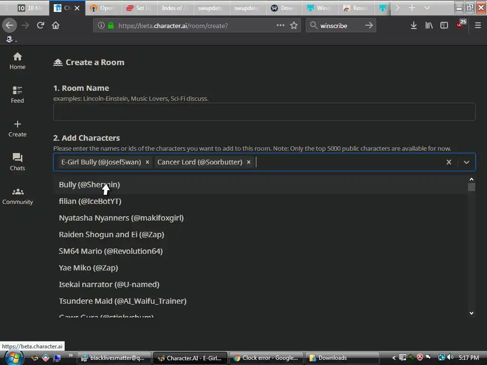The height and width of the screenshot is (365, 487).
Task: Open the Firefox hamburger menu
Action: pos(478,26)
